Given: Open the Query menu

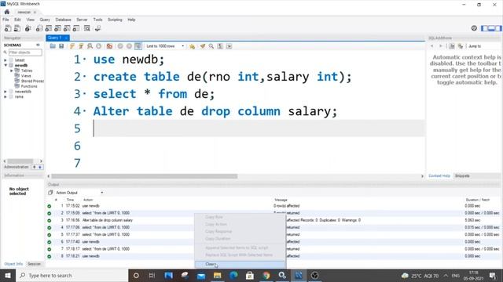Looking at the screenshot, I should point(45,20).
